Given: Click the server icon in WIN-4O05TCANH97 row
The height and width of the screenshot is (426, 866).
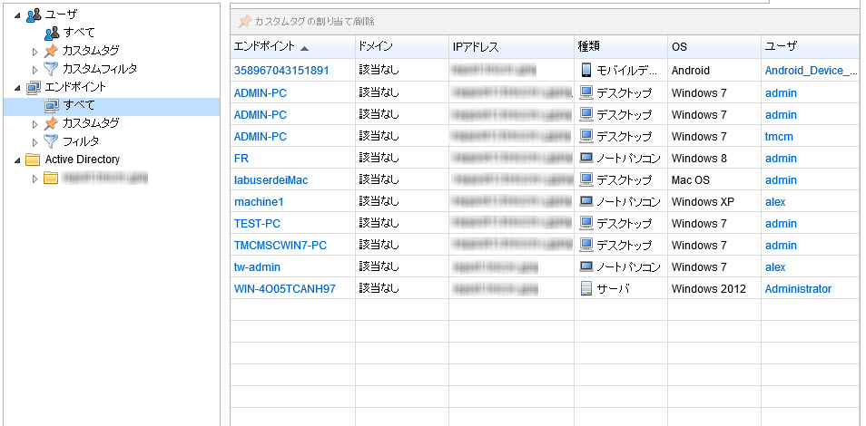Looking at the screenshot, I should pos(586,289).
